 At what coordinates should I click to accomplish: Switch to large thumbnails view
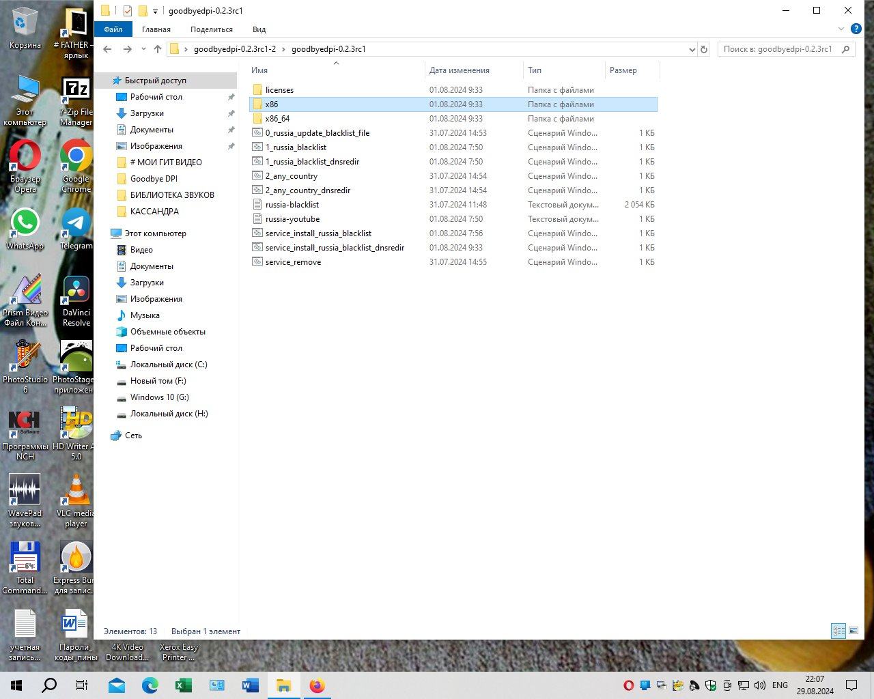pyautogui.click(x=852, y=631)
